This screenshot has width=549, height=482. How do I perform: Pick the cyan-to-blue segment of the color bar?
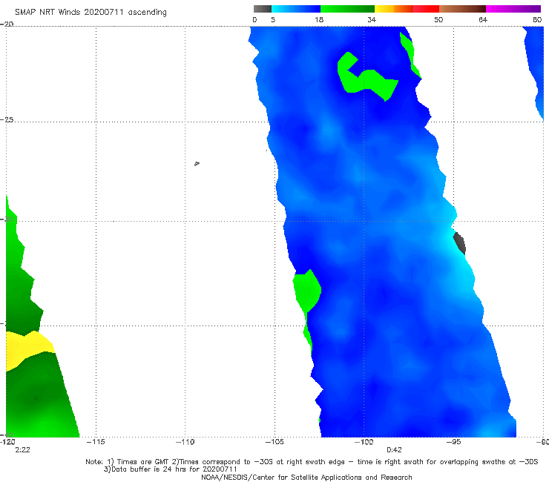tap(296, 9)
